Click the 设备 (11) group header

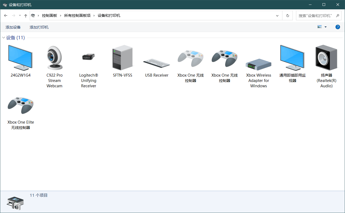point(16,38)
